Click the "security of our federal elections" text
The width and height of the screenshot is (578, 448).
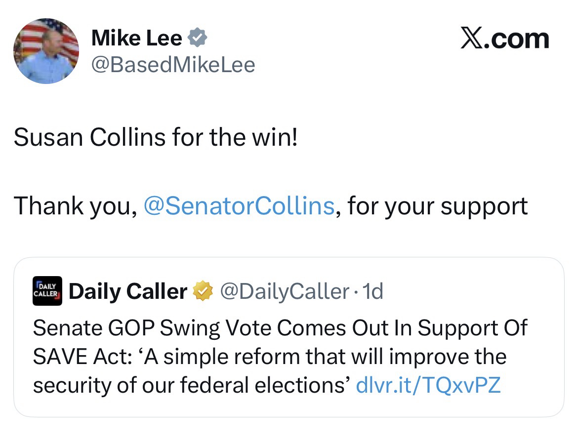pyautogui.click(x=188, y=384)
